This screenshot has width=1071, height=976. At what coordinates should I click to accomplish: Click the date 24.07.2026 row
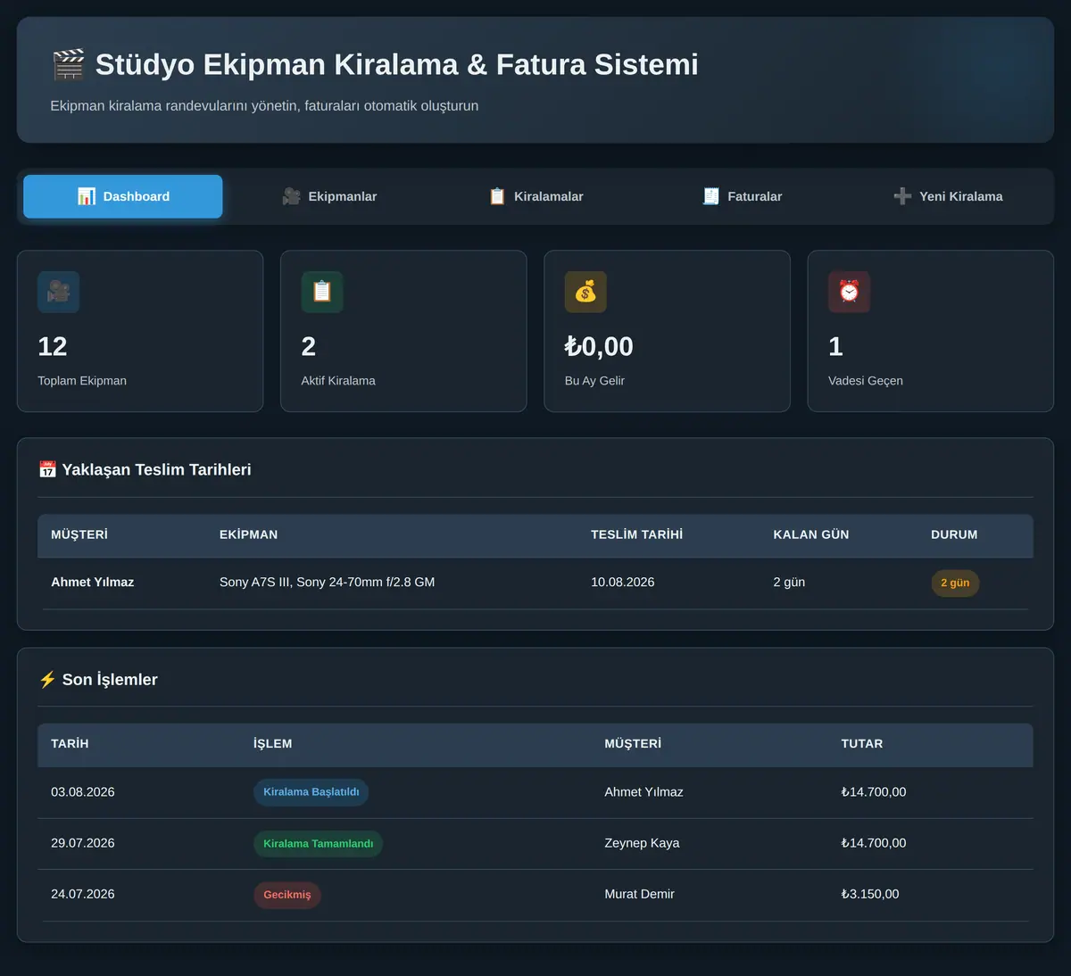click(83, 894)
